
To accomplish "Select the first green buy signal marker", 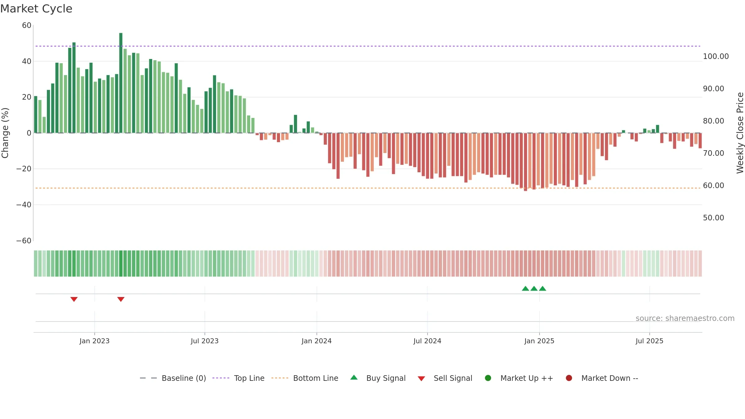I will pos(526,289).
